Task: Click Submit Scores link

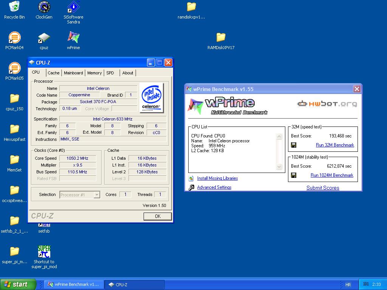Action: [323, 188]
